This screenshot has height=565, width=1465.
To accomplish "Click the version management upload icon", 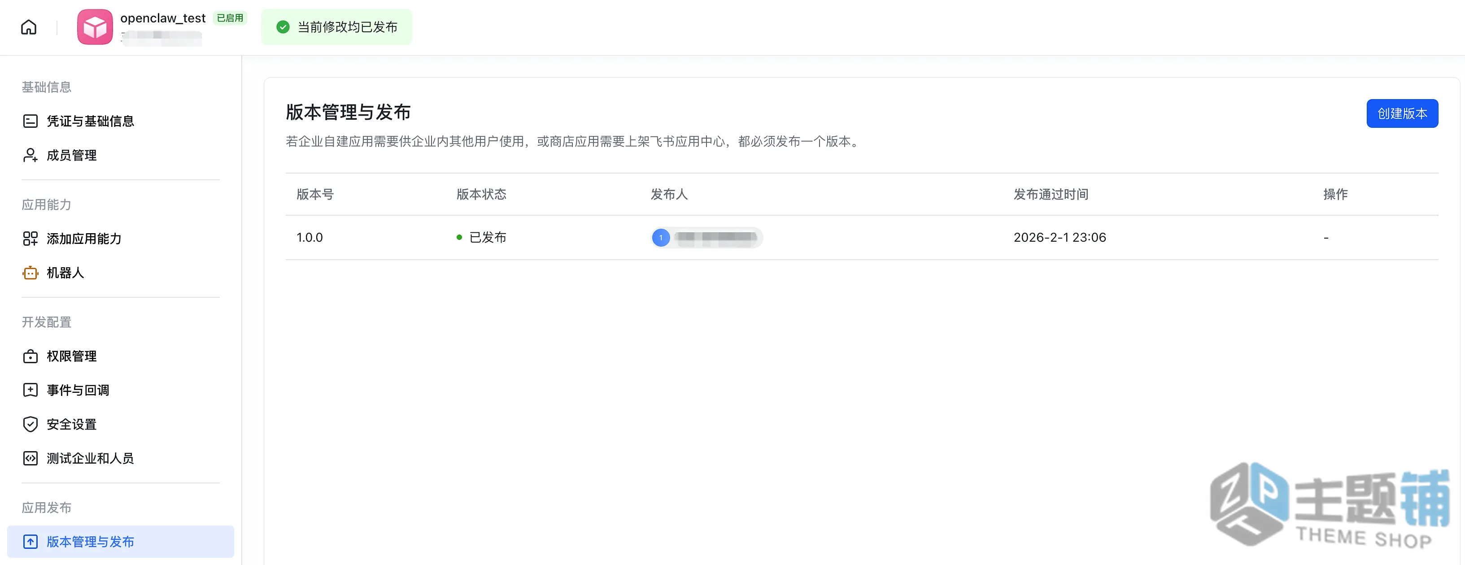I will click(x=30, y=542).
